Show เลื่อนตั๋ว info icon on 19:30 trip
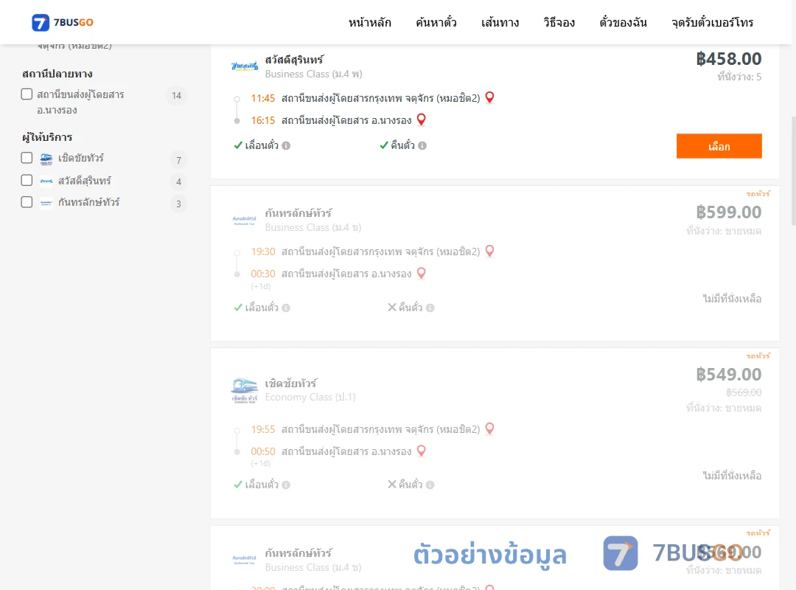The width and height of the screenshot is (796, 590). coord(286,308)
